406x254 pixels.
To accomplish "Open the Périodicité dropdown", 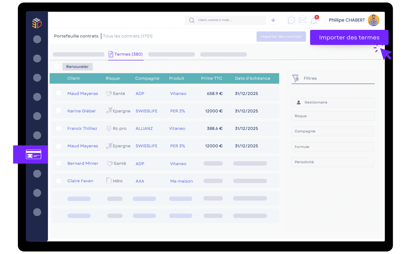I will pyautogui.click(x=332, y=162).
